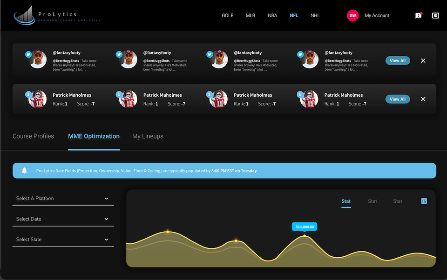Open the leftmost @fantasyfooty profile photo
This screenshot has width=447, height=280.
(x=38, y=59)
